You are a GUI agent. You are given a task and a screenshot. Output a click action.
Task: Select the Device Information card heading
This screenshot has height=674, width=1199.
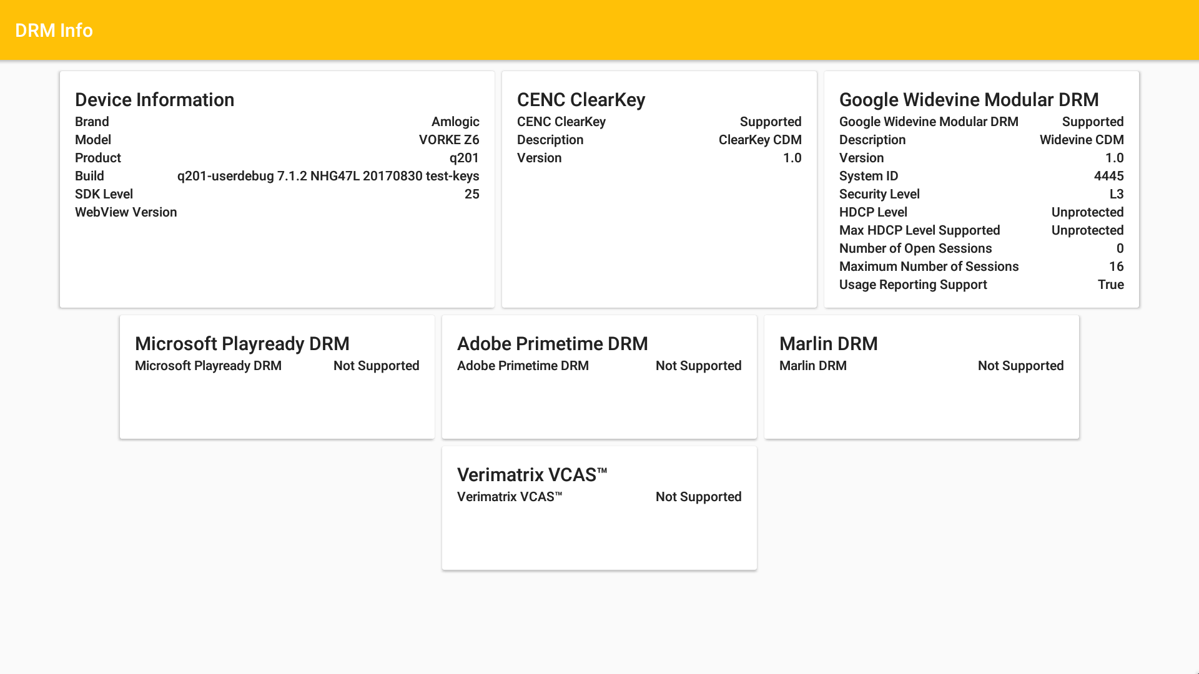[x=154, y=100]
